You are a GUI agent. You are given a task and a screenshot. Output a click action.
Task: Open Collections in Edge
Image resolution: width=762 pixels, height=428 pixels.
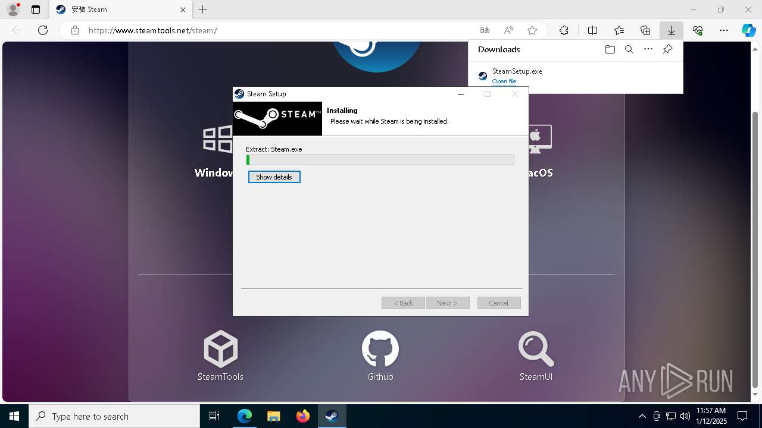[645, 30]
